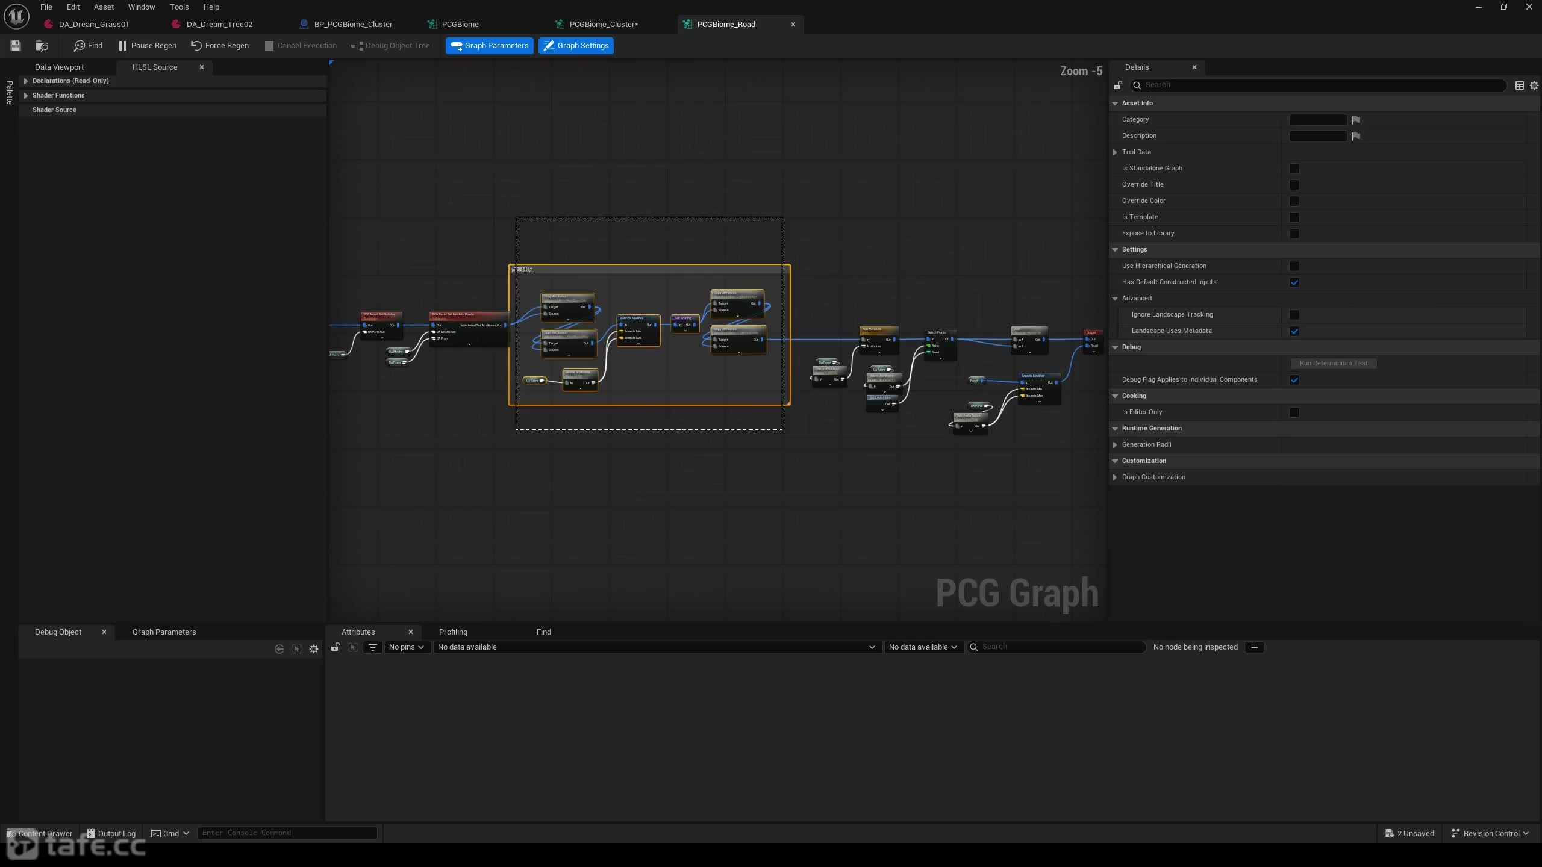Switch to the PCGBiome_Cluster tab
Image resolution: width=1542 pixels, height=867 pixels.
(x=604, y=25)
